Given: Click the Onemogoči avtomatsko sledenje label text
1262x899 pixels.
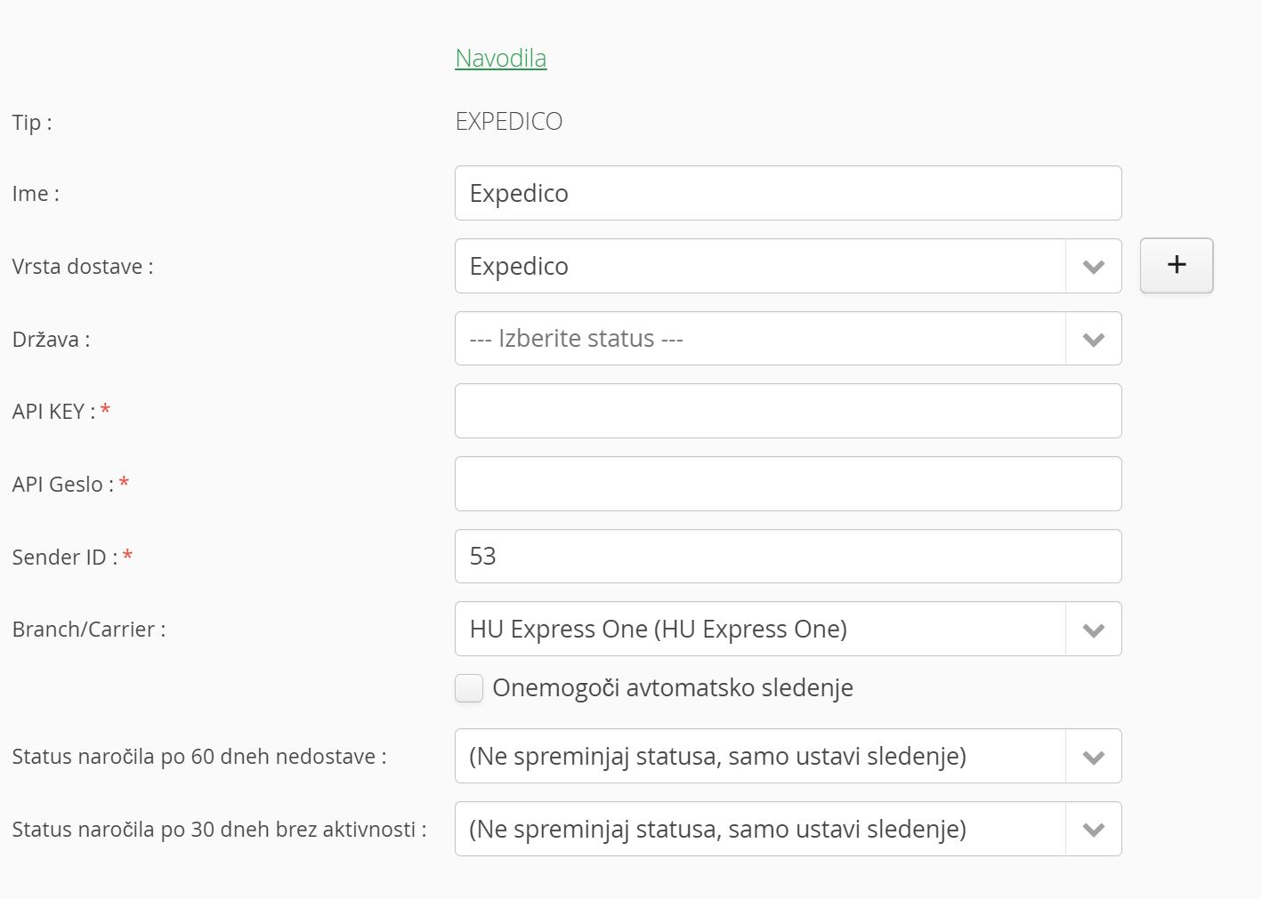Looking at the screenshot, I should [673, 688].
